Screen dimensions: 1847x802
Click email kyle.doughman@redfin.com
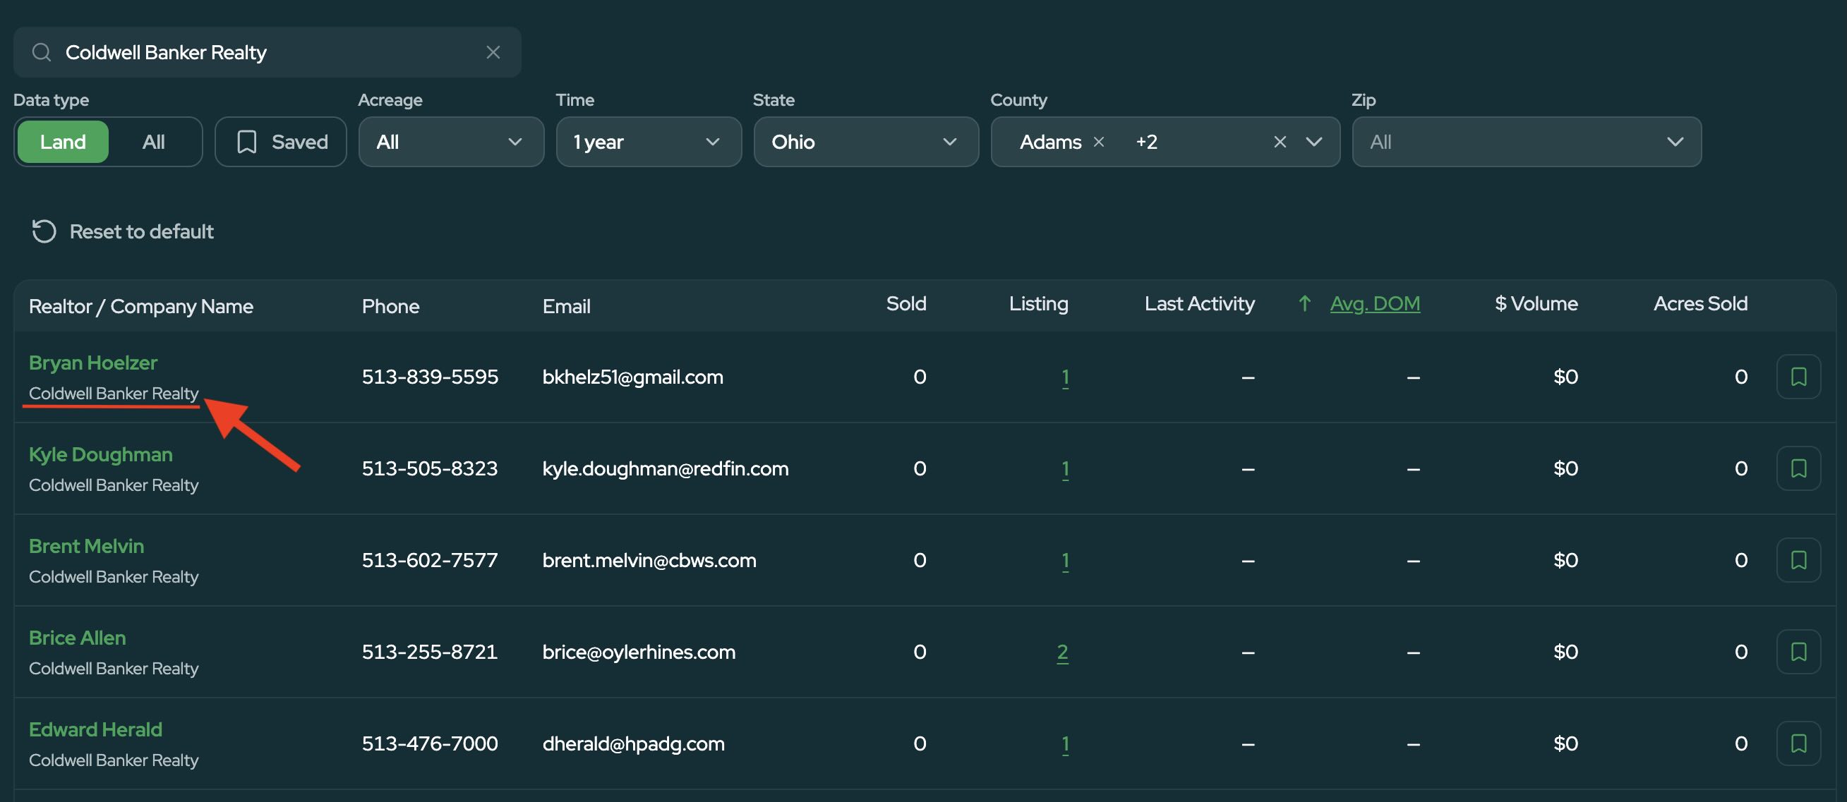[666, 469]
